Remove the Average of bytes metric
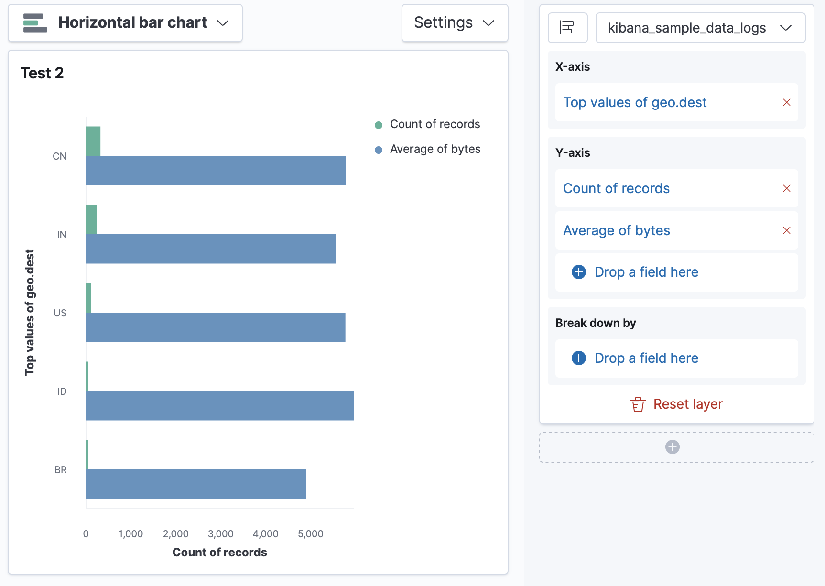This screenshot has height=586, width=825. coord(786,230)
